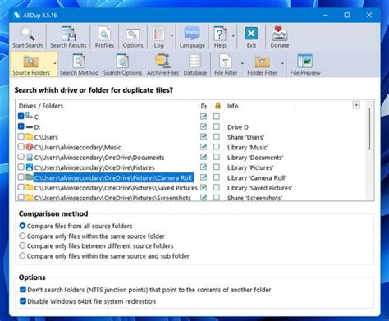Open the File Preview icon
The height and width of the screenshot is (321, 389).
coord(305,62)
